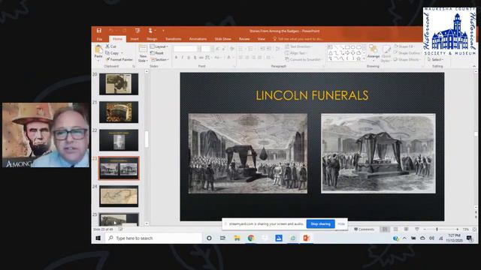Click the left funeral engraving on slide

247,153
